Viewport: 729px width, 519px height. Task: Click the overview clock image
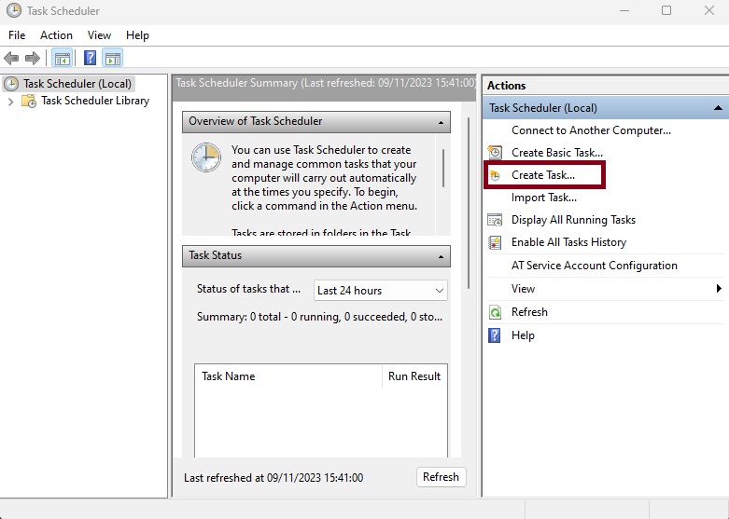tap(206, 157)
